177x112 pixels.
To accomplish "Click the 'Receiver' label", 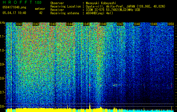I will tap(57, 10).
